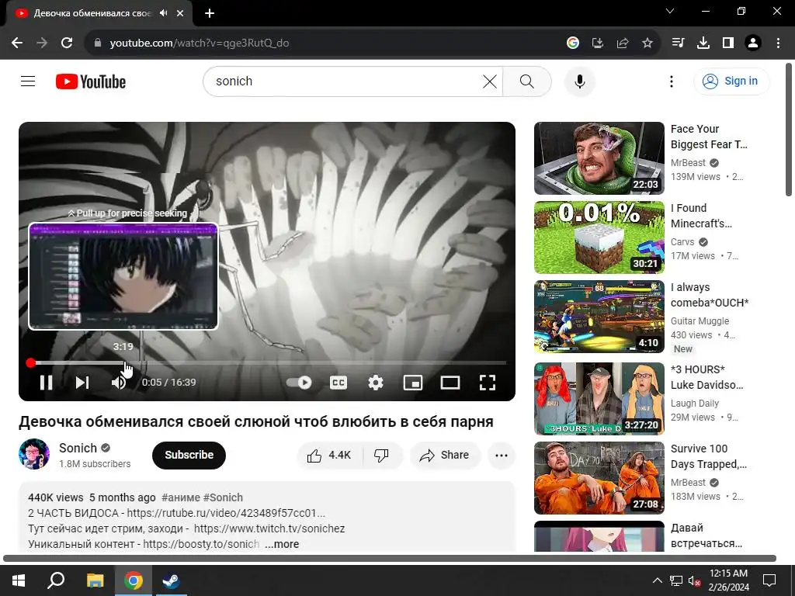The width and height of the screenshot is (795, 596).
Task: Open Survive 100 Days Trapped video title
Action: (708, 456)
